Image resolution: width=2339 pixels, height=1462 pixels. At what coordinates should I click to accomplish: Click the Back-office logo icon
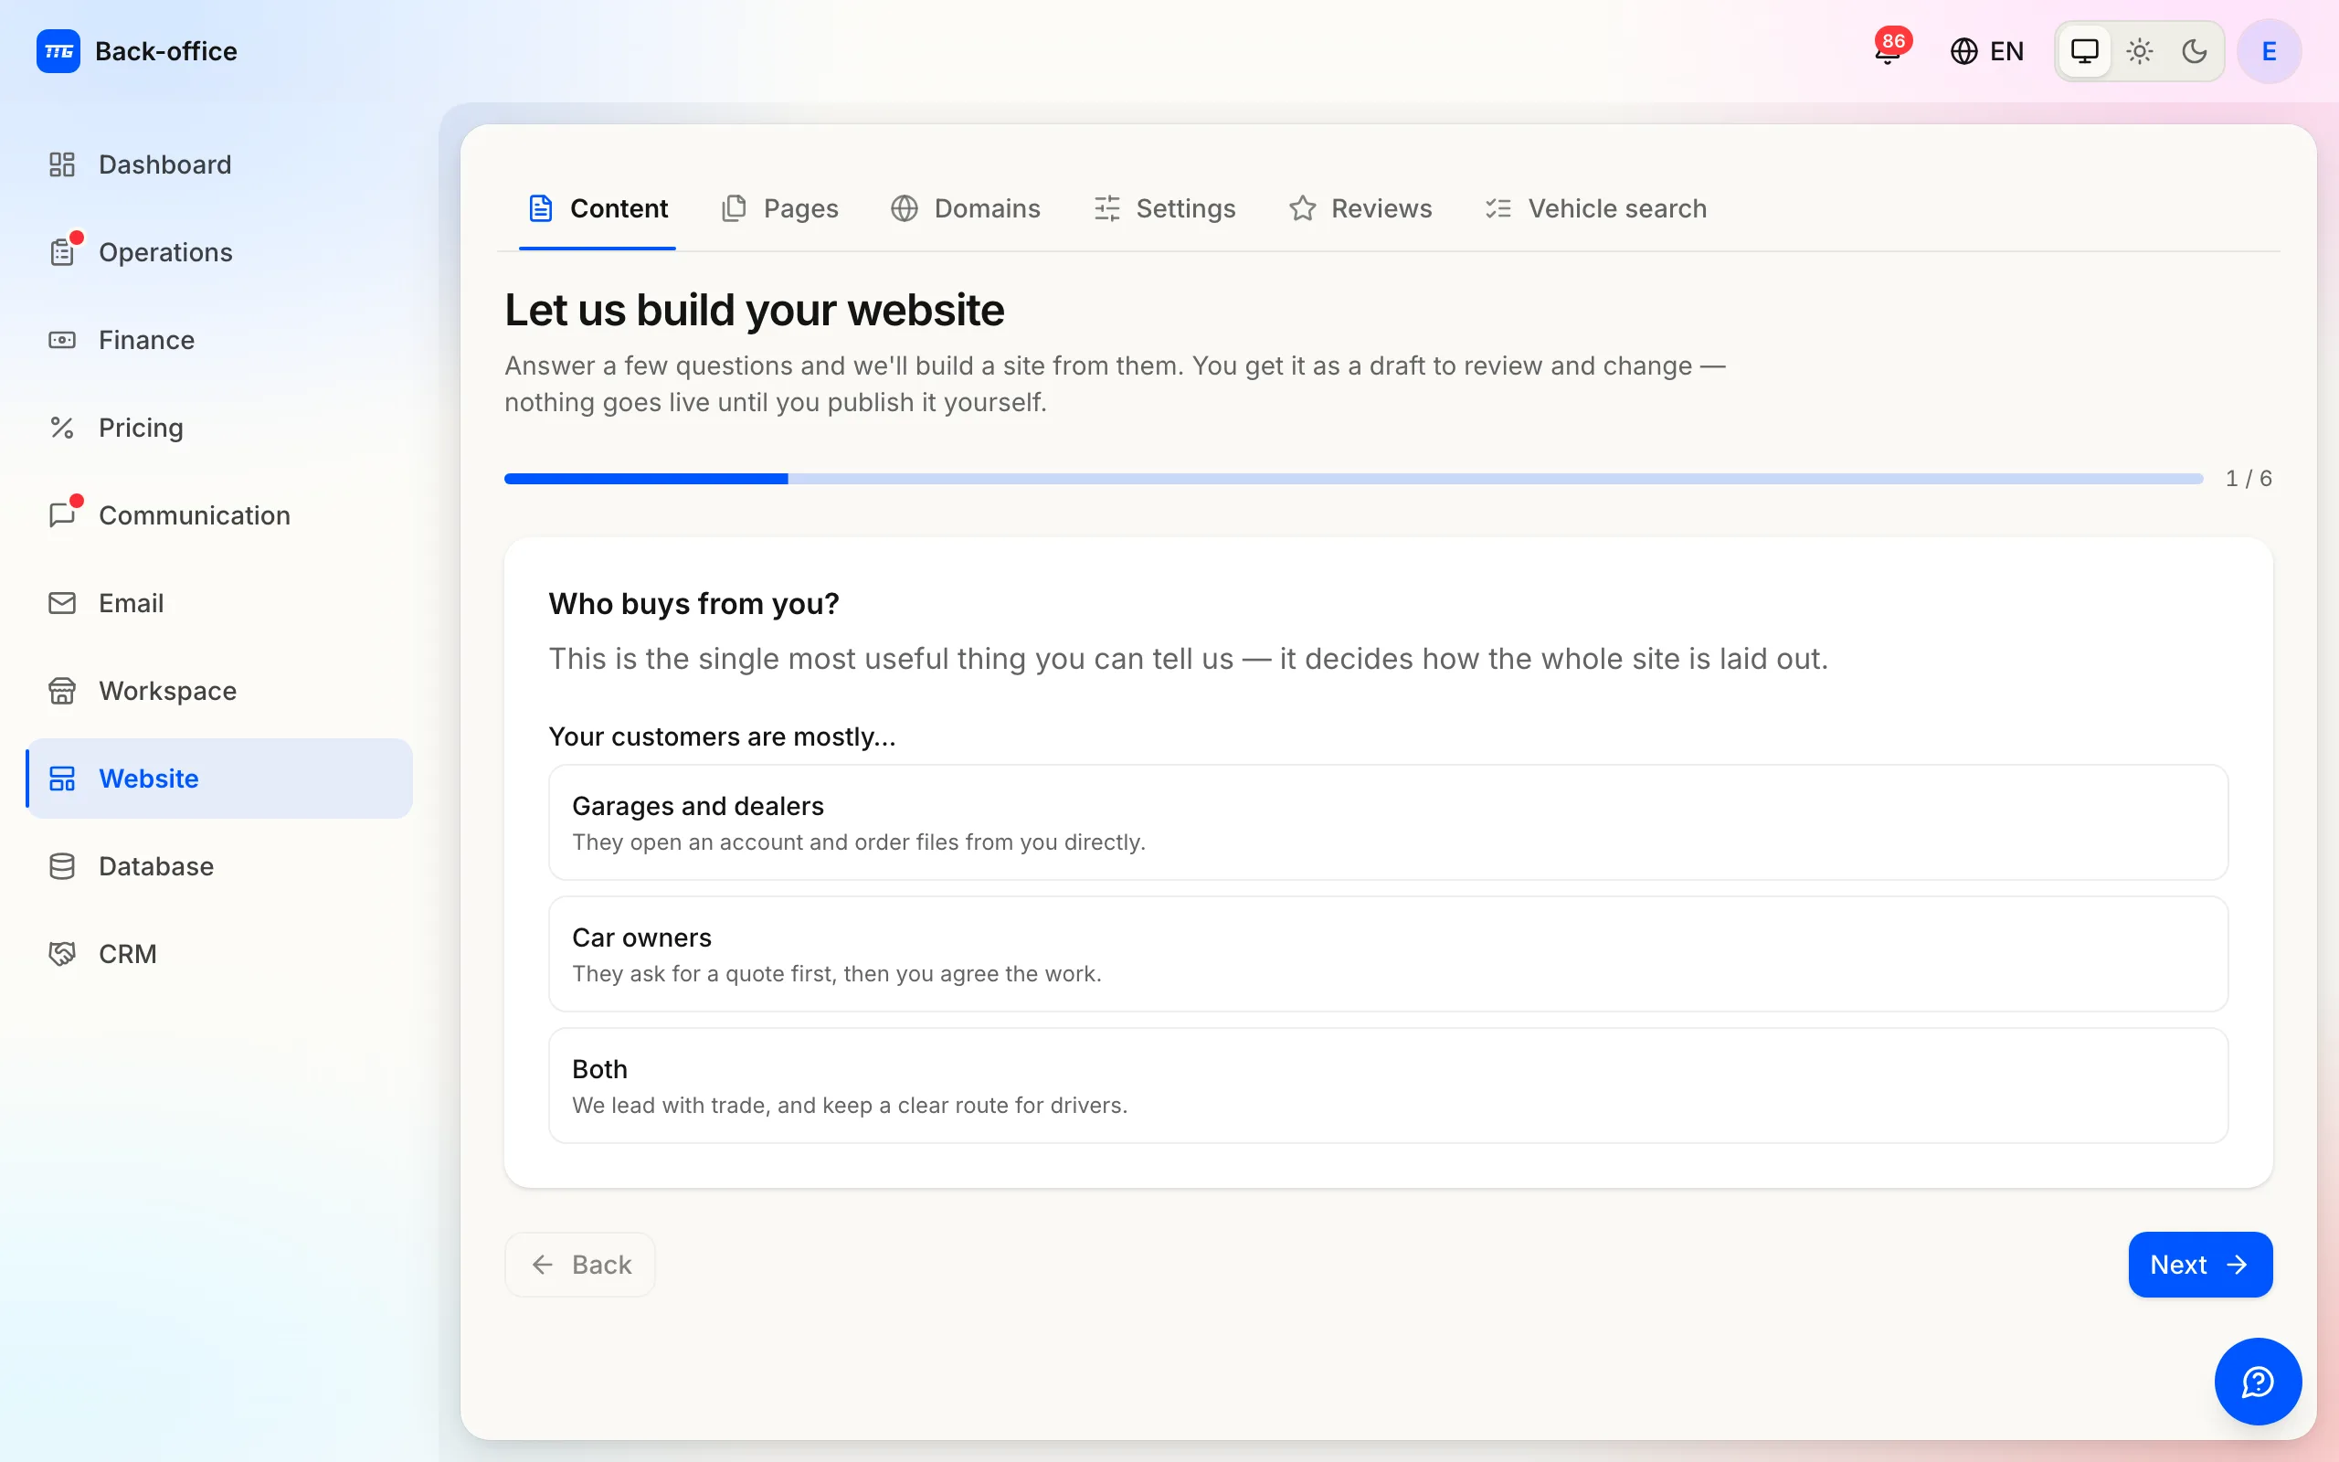(58, 51)
